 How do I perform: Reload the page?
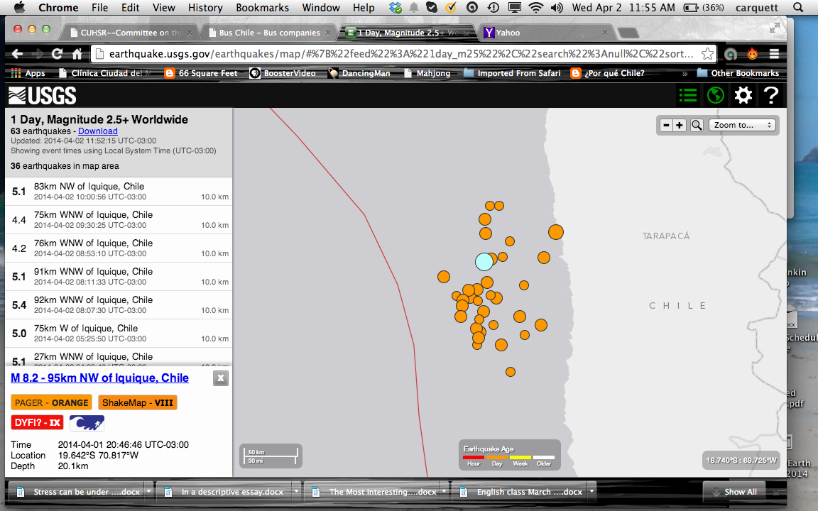click(x=57, y=54)
